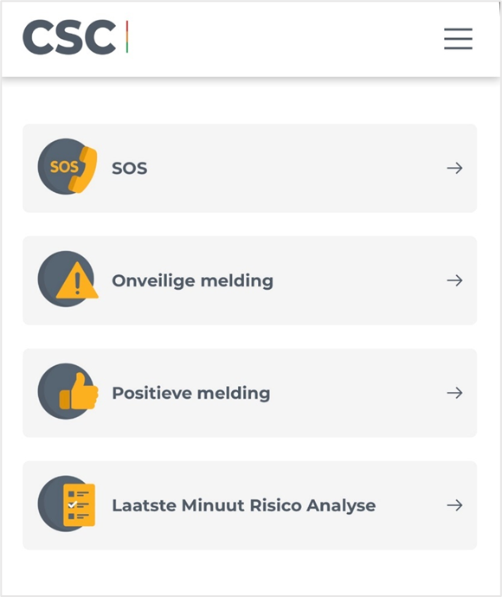
Task: Open the Laatste Minuut Risico Analyse card
Action: pyautogui.click(x=250, y=505)
